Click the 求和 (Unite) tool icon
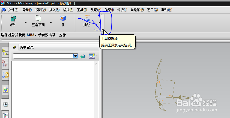230x118 pixels. [x=13, y=19]
